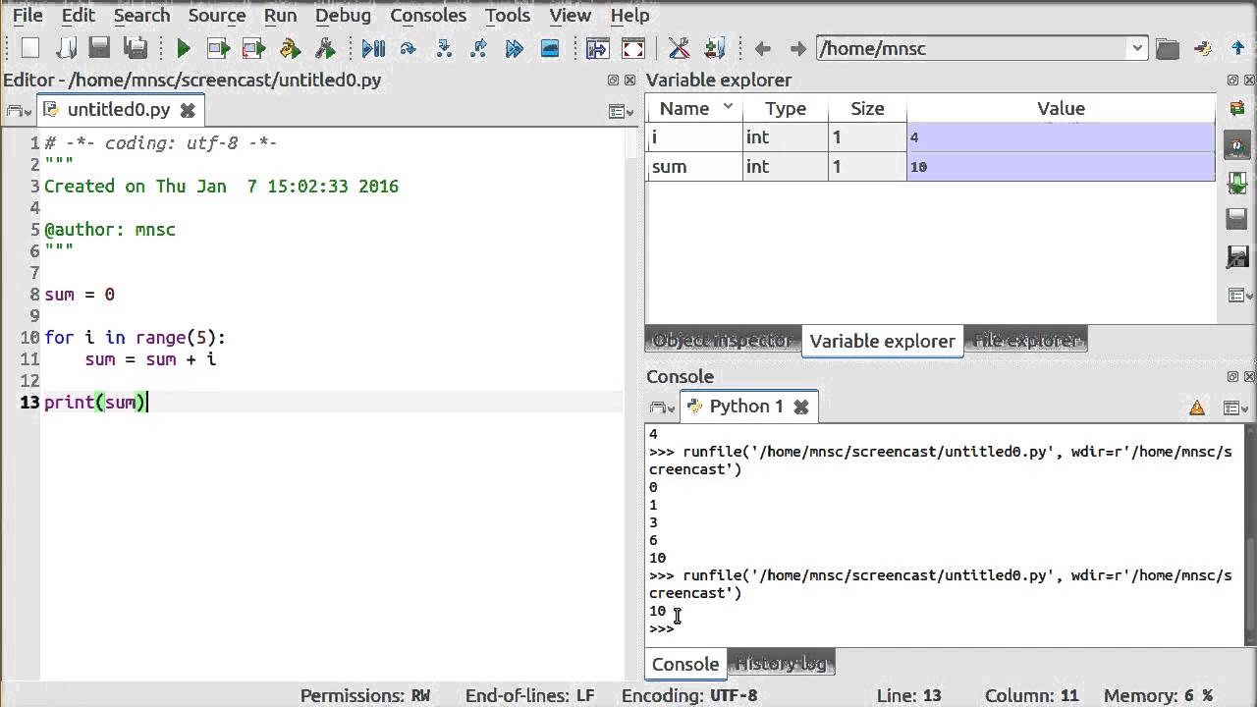Image resolution: width=1257 pixels, height=707 pixels.
Task: Select the Variable explorer tab
Action: [882, 341]
